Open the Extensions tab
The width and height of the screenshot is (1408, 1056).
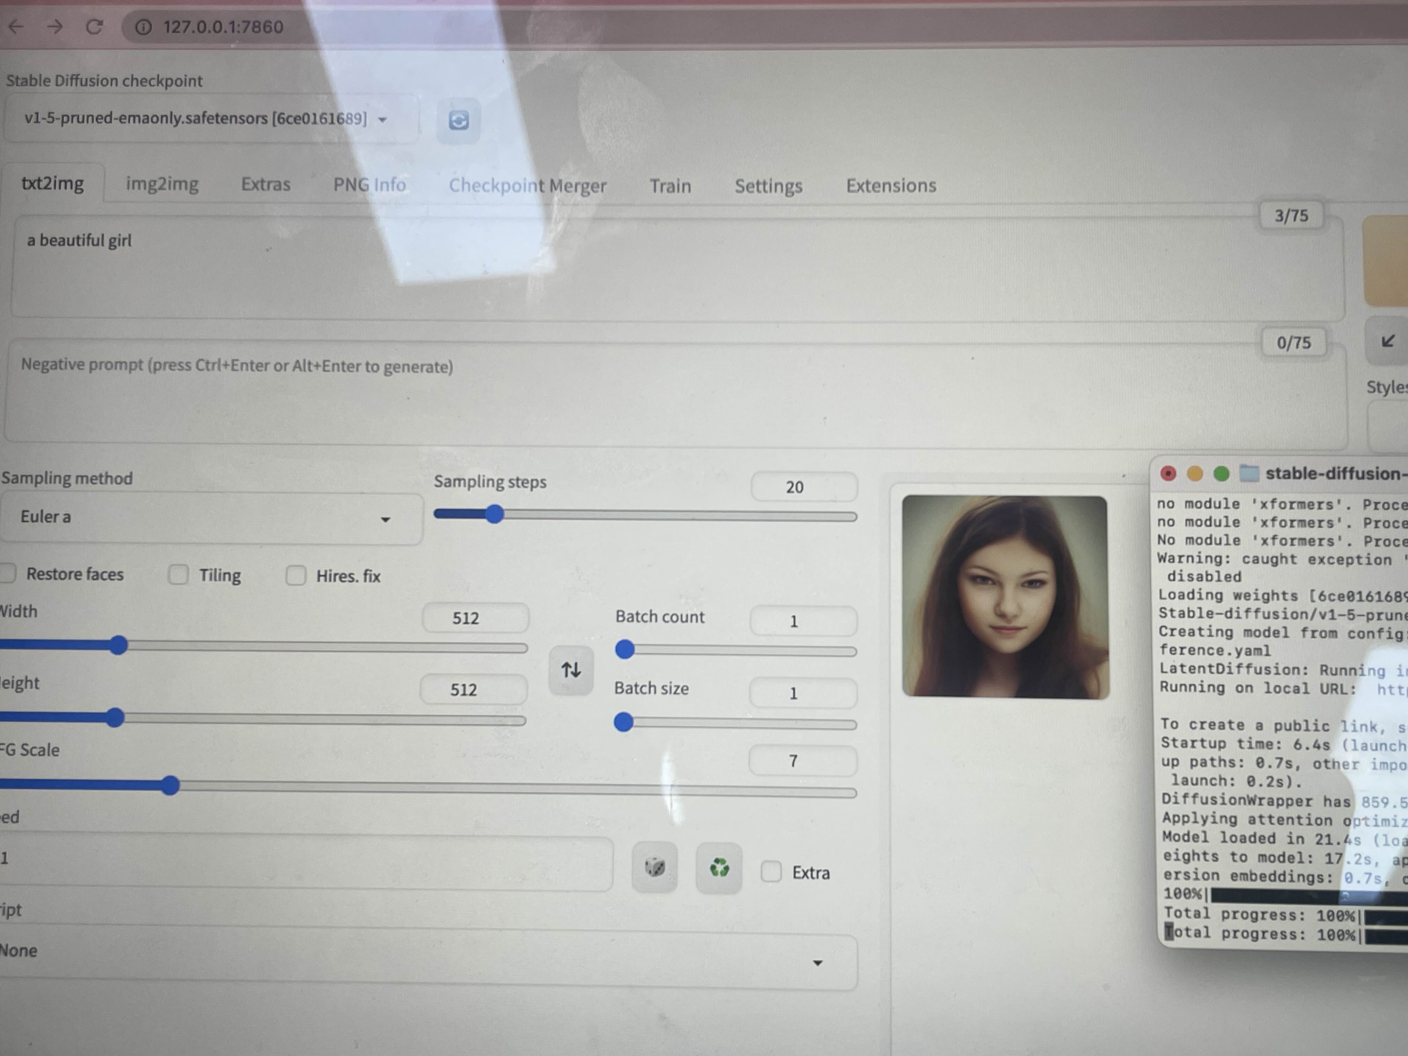(890, 186)
